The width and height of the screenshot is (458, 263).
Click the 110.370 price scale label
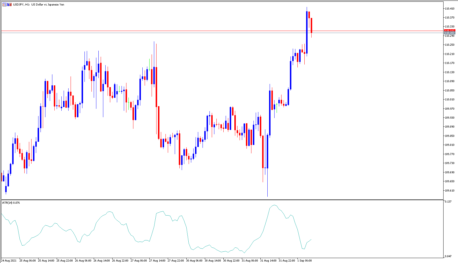[x=449, y=18]
